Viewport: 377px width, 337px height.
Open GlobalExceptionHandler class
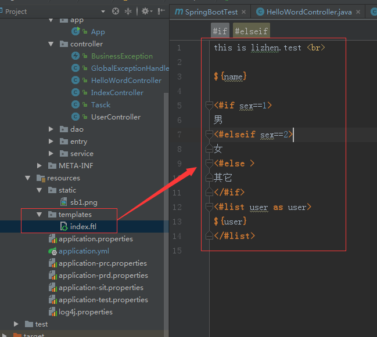click(x=130, y=68)
